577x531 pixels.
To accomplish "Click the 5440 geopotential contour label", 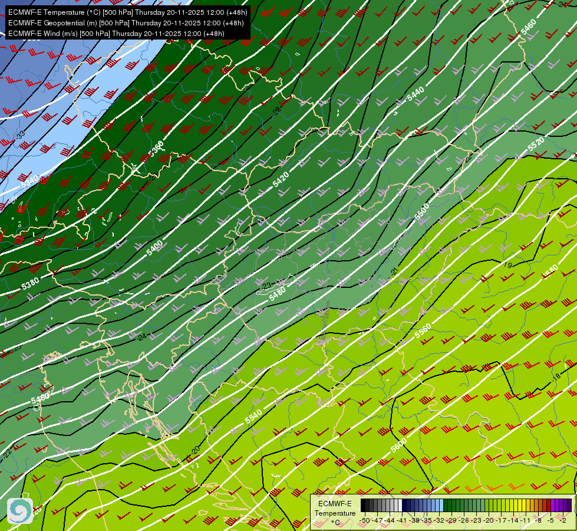I will click(416, 94).
